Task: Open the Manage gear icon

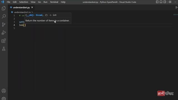Action: [4, 98]
